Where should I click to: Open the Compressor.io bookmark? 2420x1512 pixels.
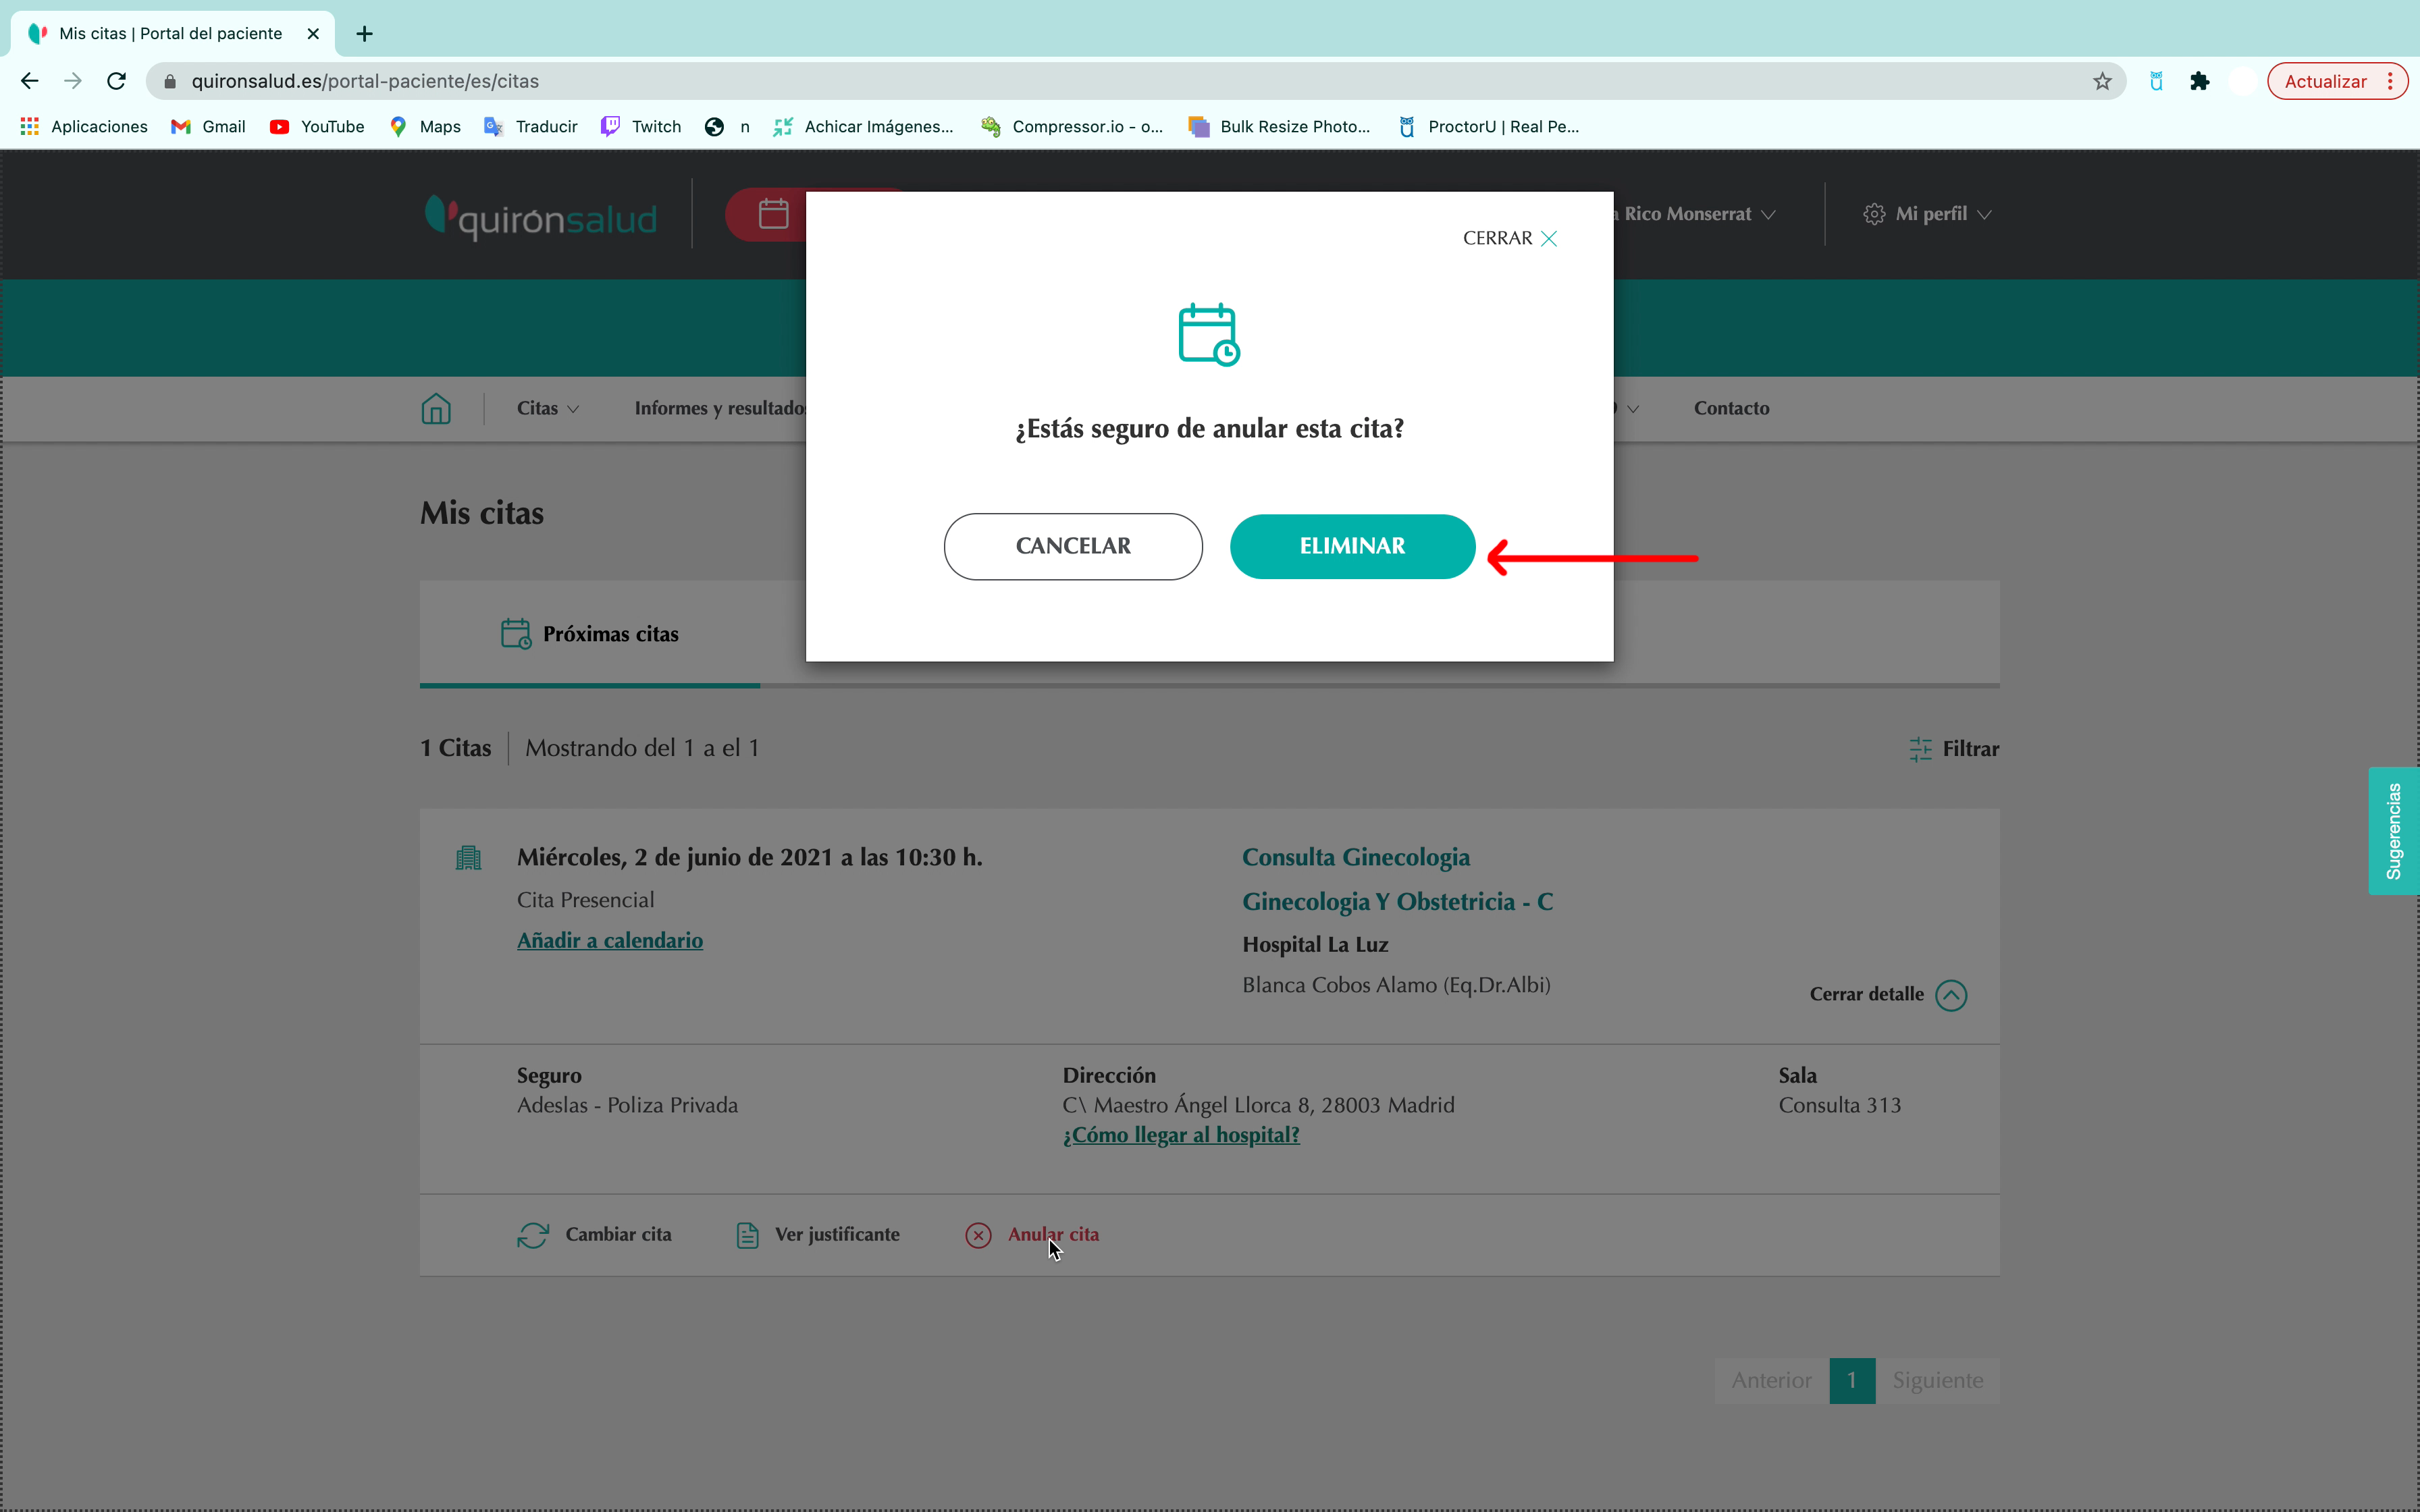(x=1071, y=126)
